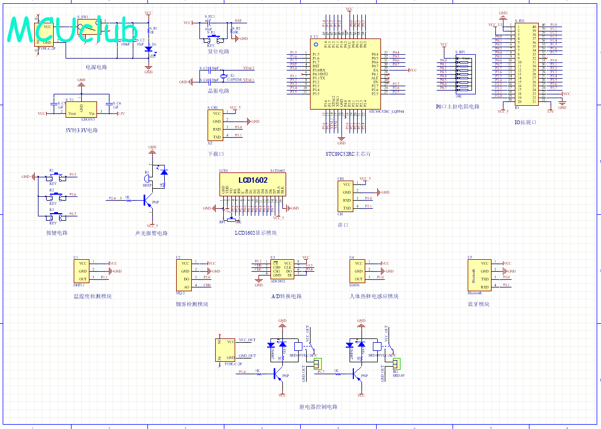The width and height of the screenshot is (601, 429).
Task: Select the JK1 SRD-05 relay terminal
Action: coord(396,363)
